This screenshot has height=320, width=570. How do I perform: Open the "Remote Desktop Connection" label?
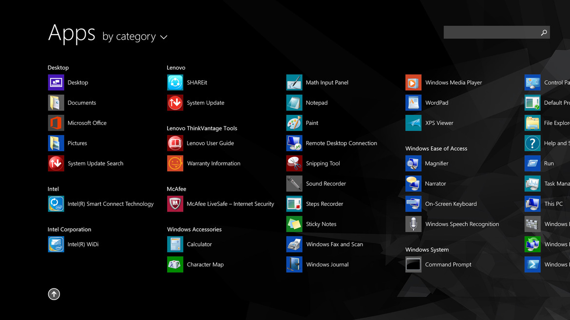[342, 143]
